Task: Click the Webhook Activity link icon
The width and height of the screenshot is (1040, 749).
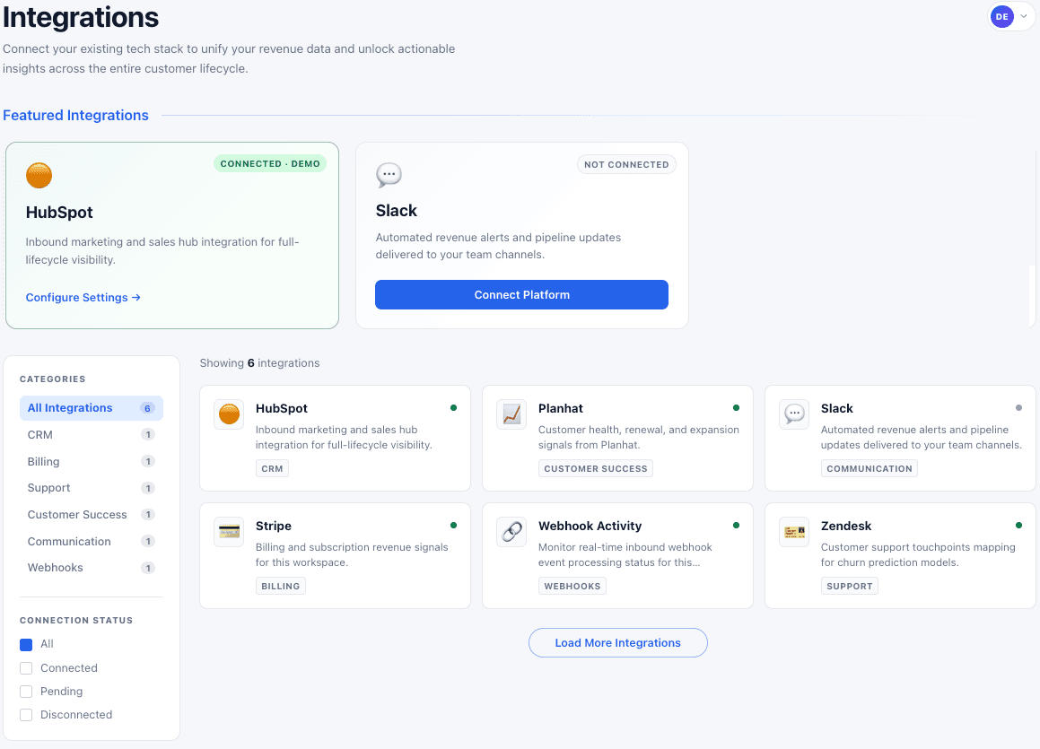Action: 511,532
